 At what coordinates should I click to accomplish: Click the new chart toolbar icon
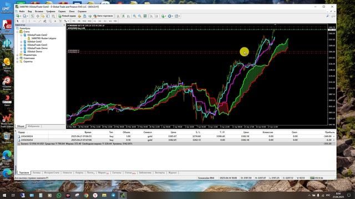click(x=17, y=16)
